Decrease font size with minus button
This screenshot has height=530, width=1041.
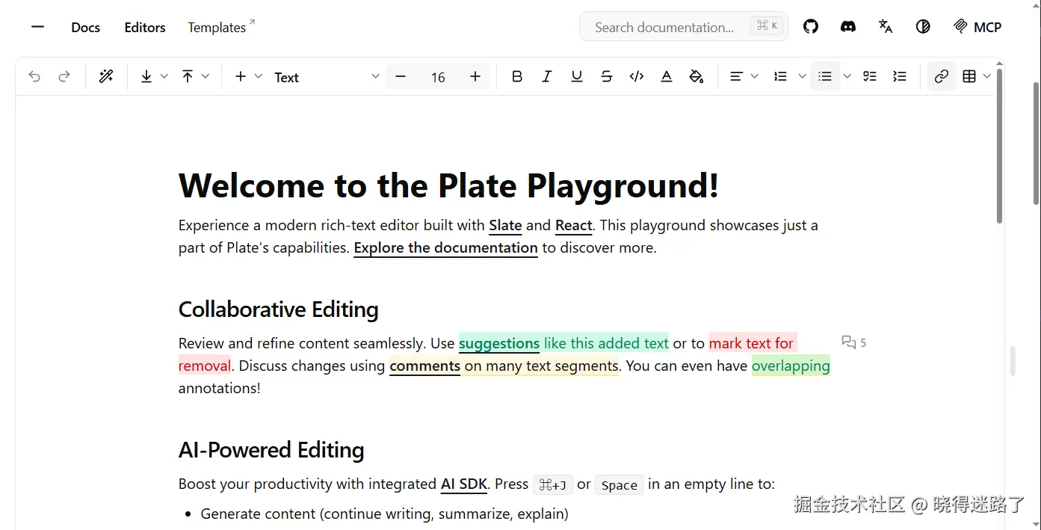click(x=401, y=76)
